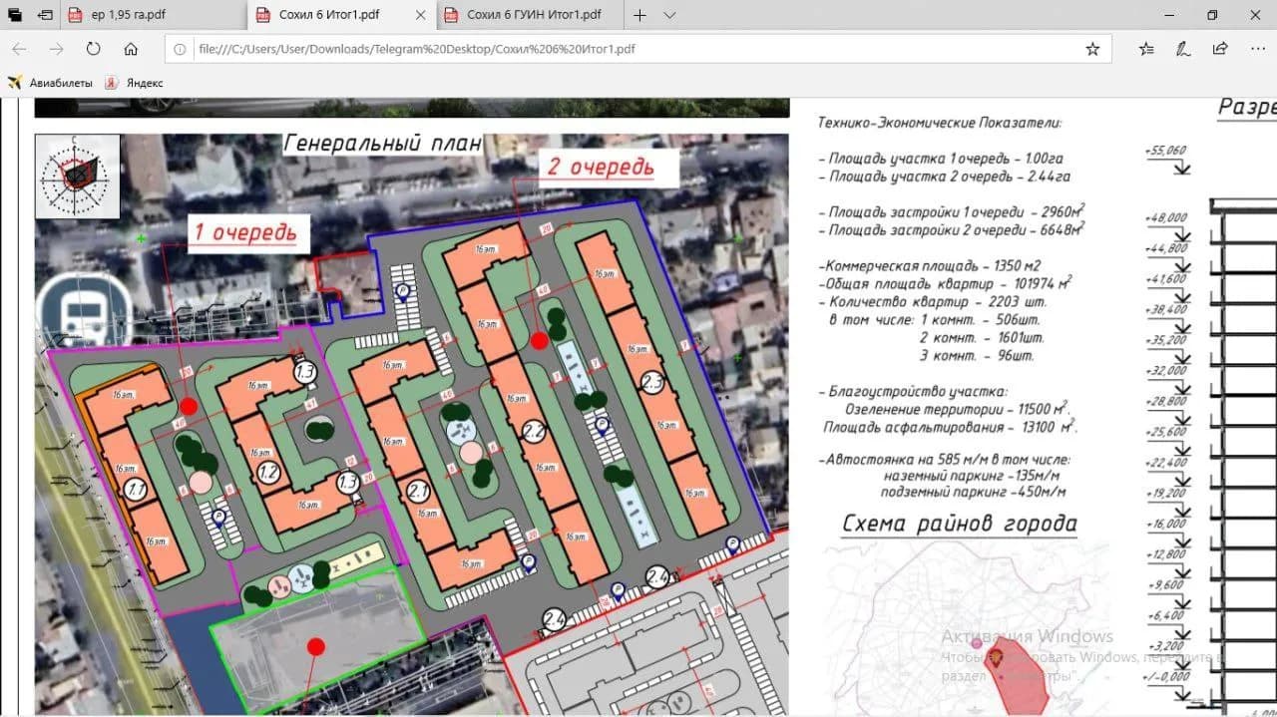Open the tabs set aside icon
The height and width of the screenshot is (717, 1277).
(x=15, y=15)
